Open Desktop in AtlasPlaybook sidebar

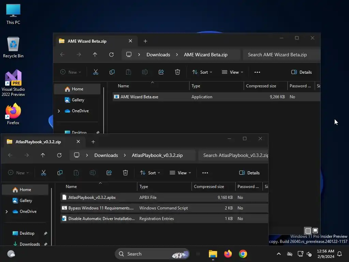tap(27, 233)
